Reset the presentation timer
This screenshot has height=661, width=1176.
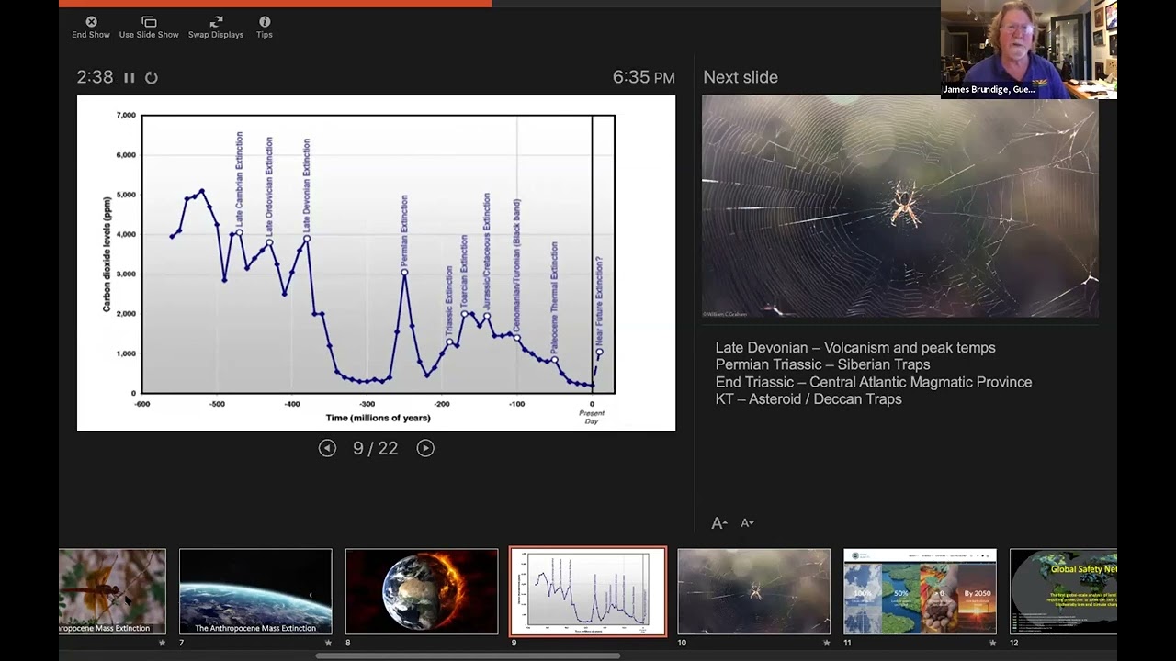pyautogui.click(x=152, y=78)
